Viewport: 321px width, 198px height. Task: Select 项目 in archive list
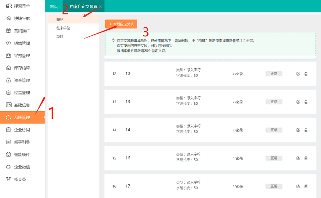(60, 36)
